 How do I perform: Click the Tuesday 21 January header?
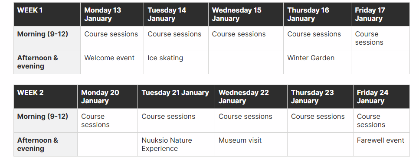[x=177, y=97]
